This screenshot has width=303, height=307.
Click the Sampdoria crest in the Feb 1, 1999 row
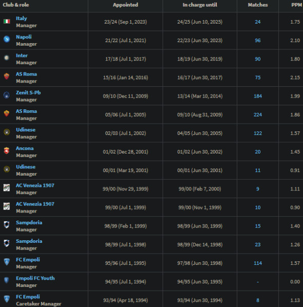coord(7,225)
